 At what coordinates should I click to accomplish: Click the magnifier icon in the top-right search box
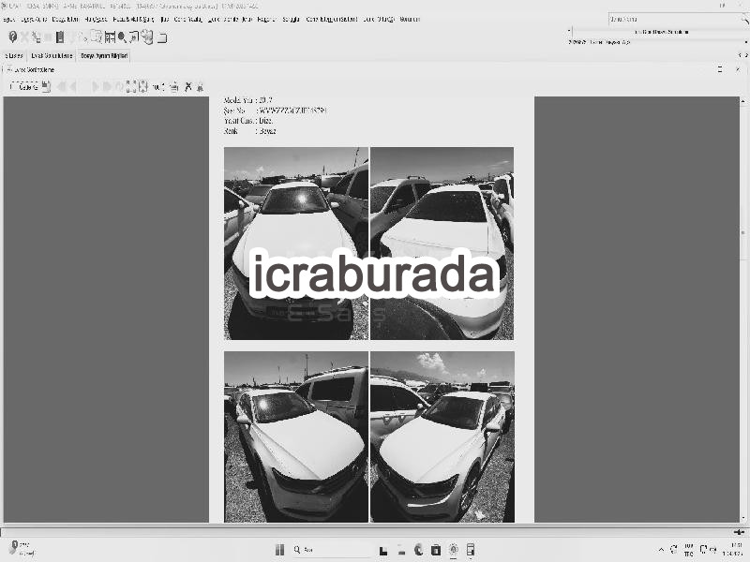pos(743,20)
